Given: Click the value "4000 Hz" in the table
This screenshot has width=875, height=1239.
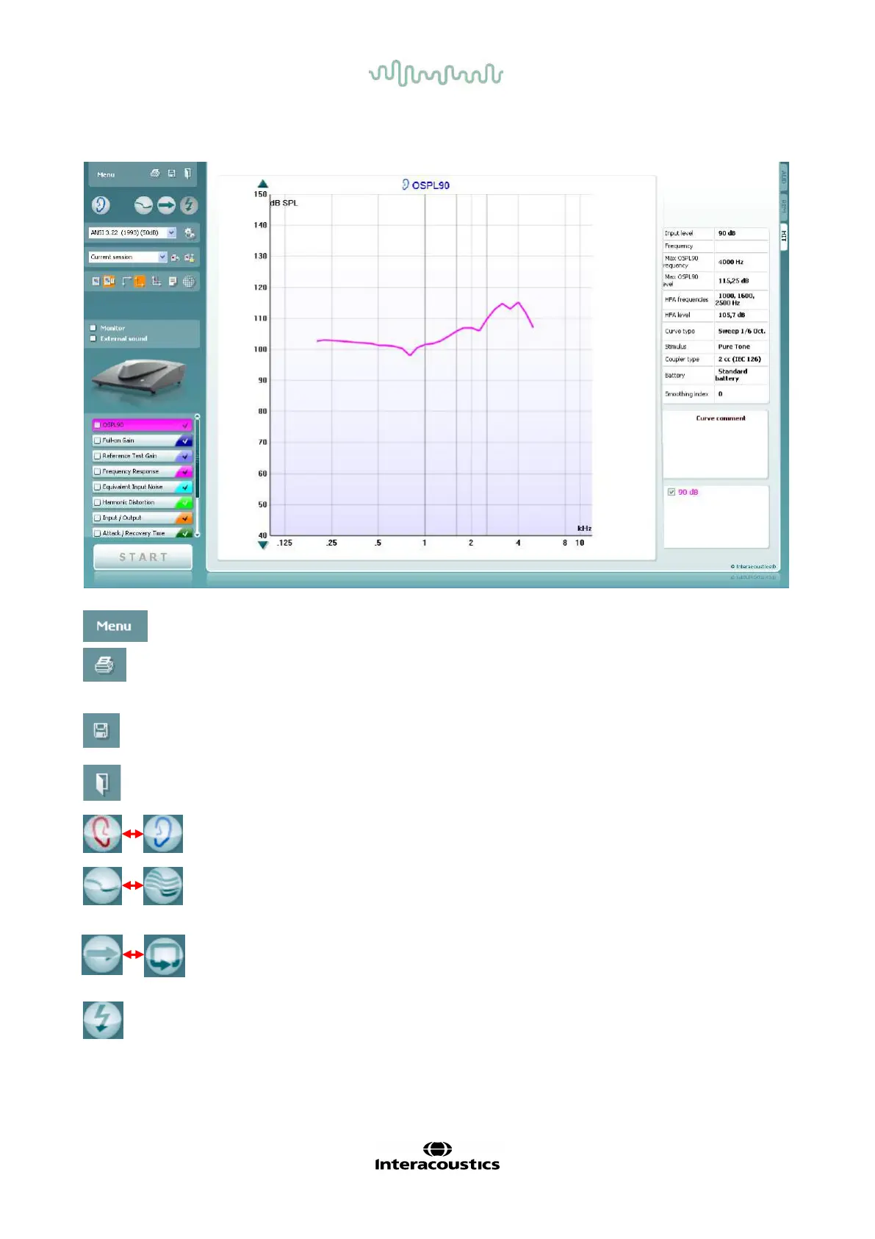Looking at the screenshot, I should (x=730, y=262).
